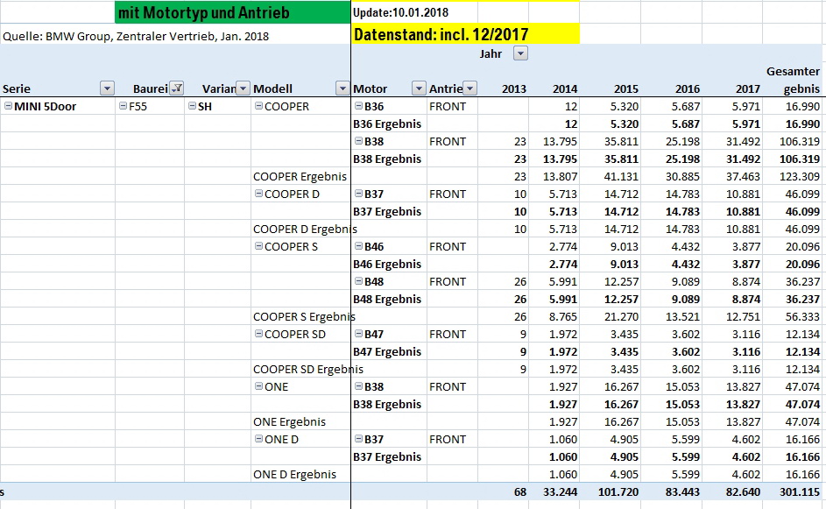Select the 2016 grand total 83.443
Image resolution: width=826 pixels, height=509 pixels.
point(682,492)
